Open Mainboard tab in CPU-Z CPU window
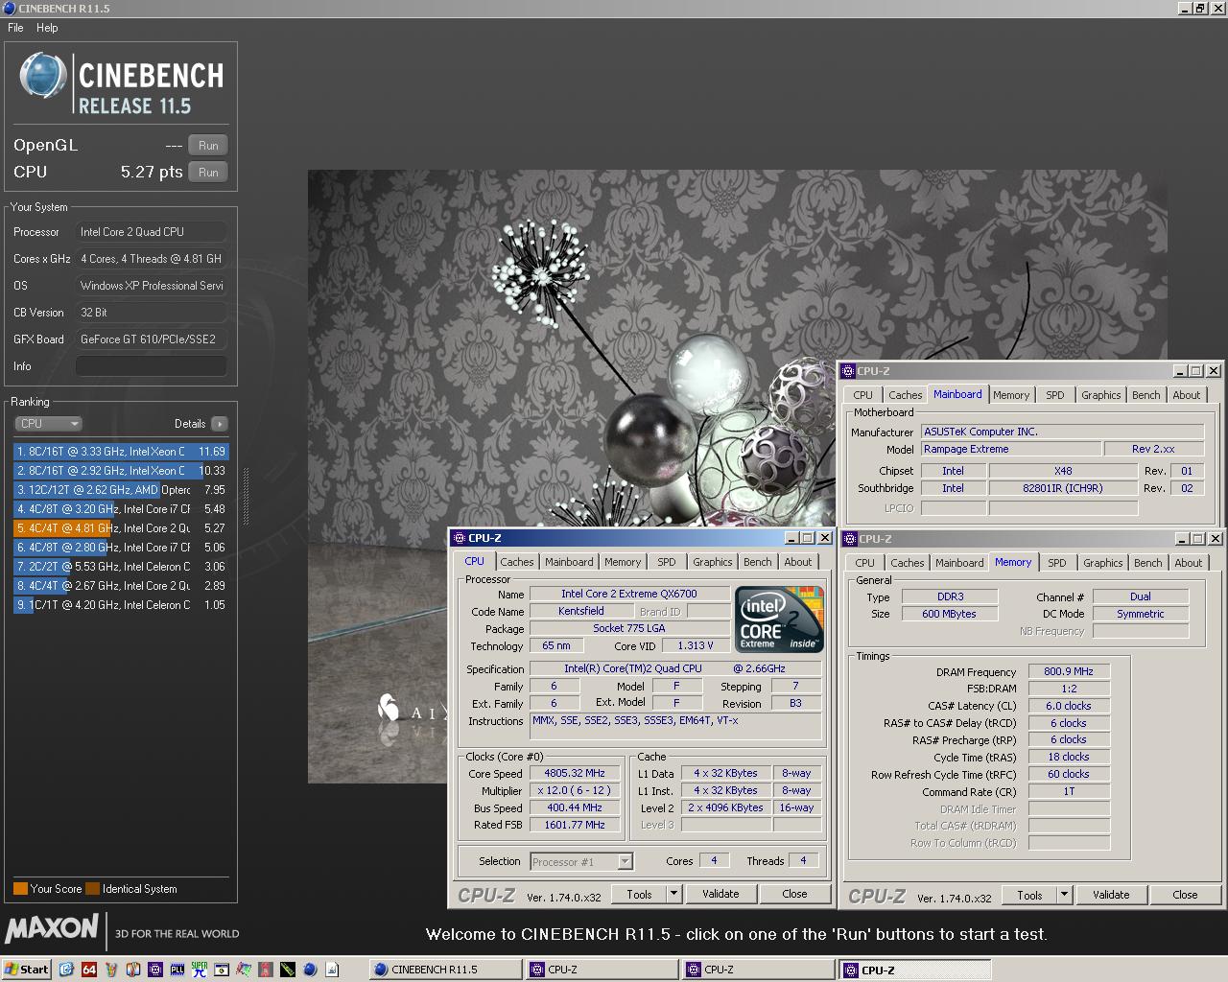Viewport: 1228px width, 982px height. (569, 563)
